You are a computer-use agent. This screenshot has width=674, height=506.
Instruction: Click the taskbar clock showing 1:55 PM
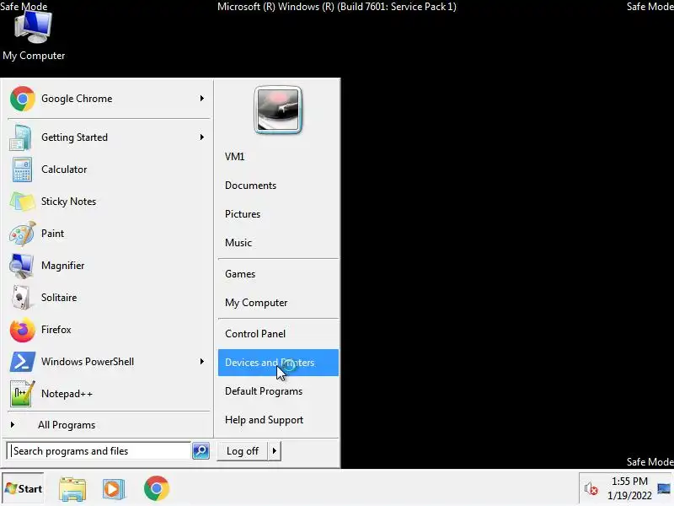tap(629, 488)
